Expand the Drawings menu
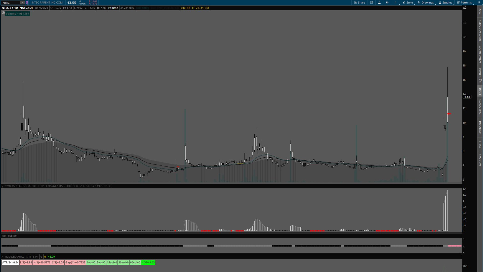Viewport: 483px width, 272px height. (x=426, y=3)
